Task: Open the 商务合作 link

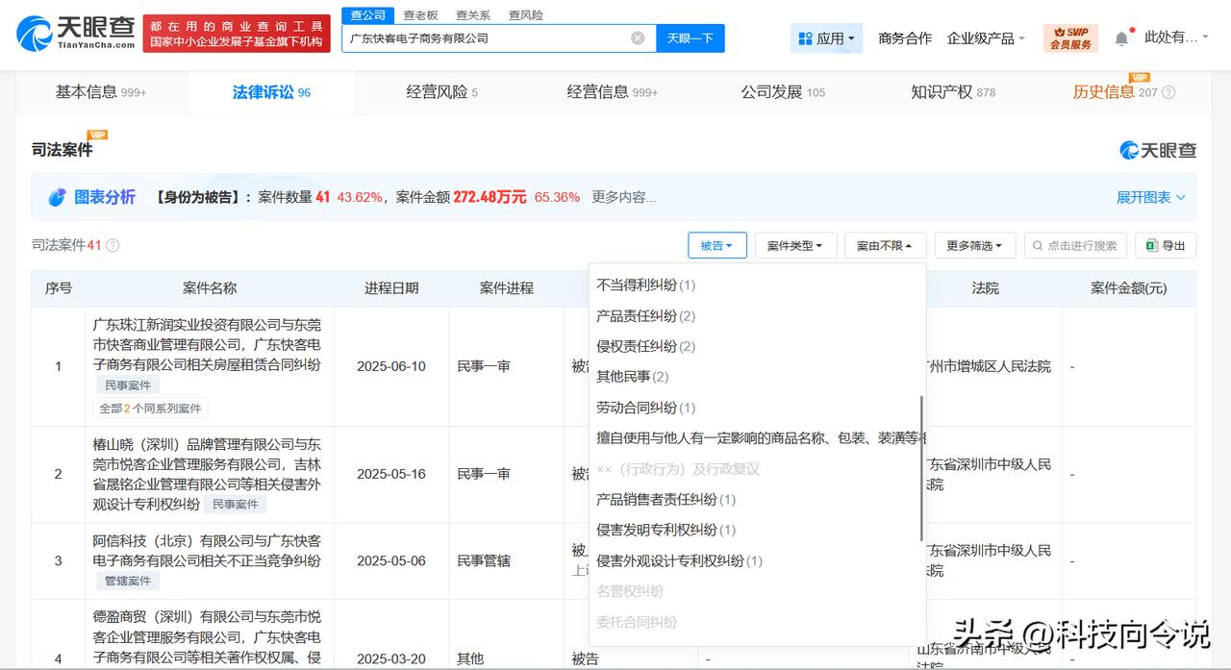Action: [905, 38]
